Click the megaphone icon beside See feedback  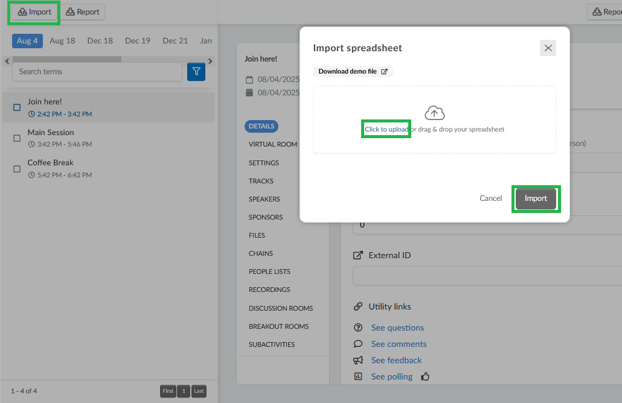tap(358, 360)
